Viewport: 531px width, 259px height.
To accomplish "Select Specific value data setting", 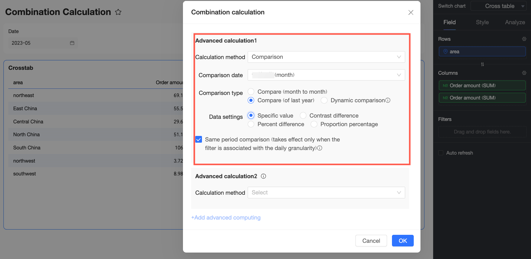I will pyautogui.click(x=251, y=115).
